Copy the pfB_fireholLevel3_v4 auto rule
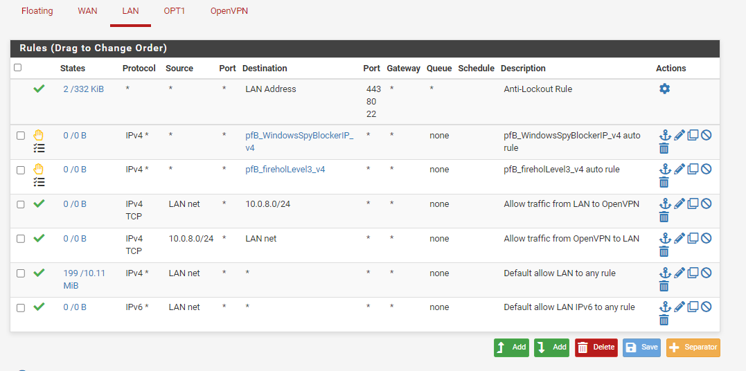The width and height of the screenshot is (746, 371). 693,169
